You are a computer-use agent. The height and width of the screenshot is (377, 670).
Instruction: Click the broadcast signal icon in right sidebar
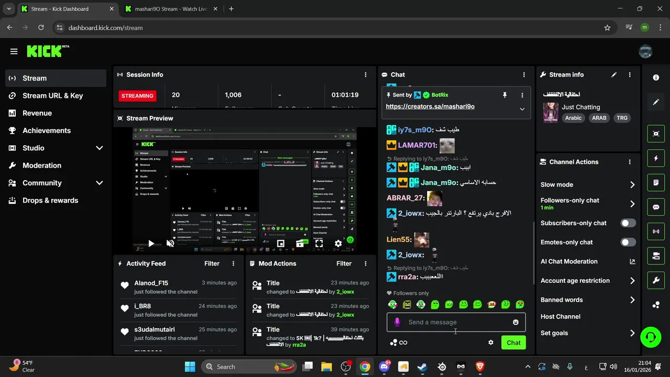656,231
